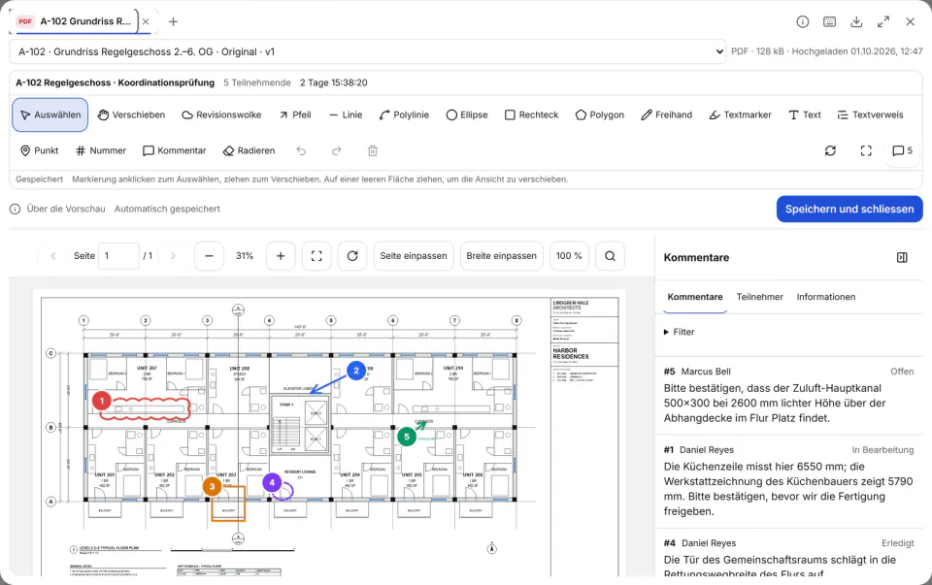932x585 pixels.
Task: Activate the Kommentar tool
Action: pyautogui.click(x=174, y=150)
